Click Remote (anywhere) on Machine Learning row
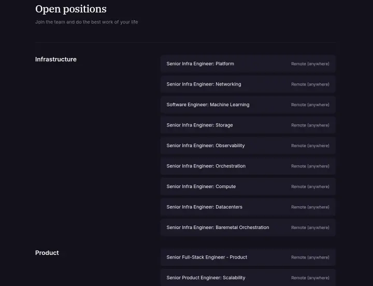The image size is (373, 286). [x=310, y=105]
